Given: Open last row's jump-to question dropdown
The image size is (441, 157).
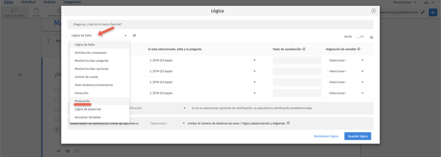Looking at the screenshot, I should [202, 93].
